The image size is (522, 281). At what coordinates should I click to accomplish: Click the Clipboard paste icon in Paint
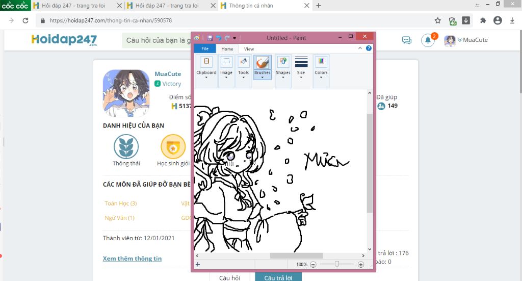pos(206,61)
